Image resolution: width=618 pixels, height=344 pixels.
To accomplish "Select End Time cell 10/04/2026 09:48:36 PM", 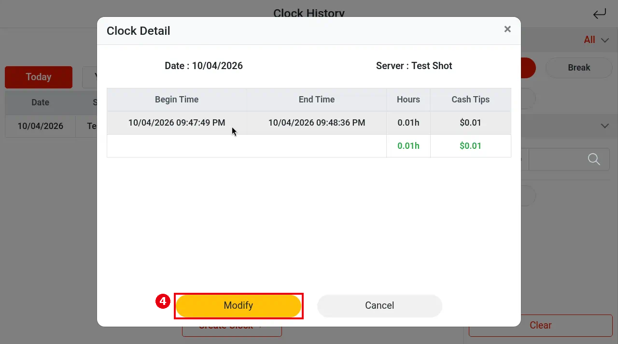I will pyautogui.click(x=317, y=123).
